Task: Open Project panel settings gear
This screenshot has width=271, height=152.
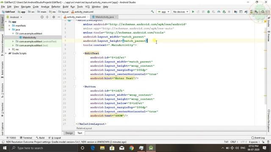Action: point(54,17)
